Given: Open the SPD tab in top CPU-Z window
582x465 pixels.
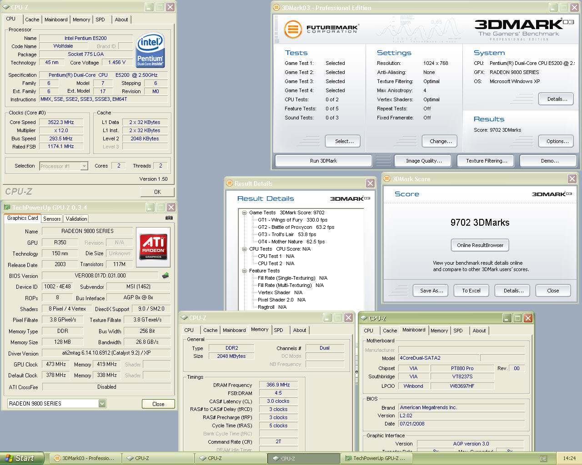Looking at the screenshot, I should (100, 20).
